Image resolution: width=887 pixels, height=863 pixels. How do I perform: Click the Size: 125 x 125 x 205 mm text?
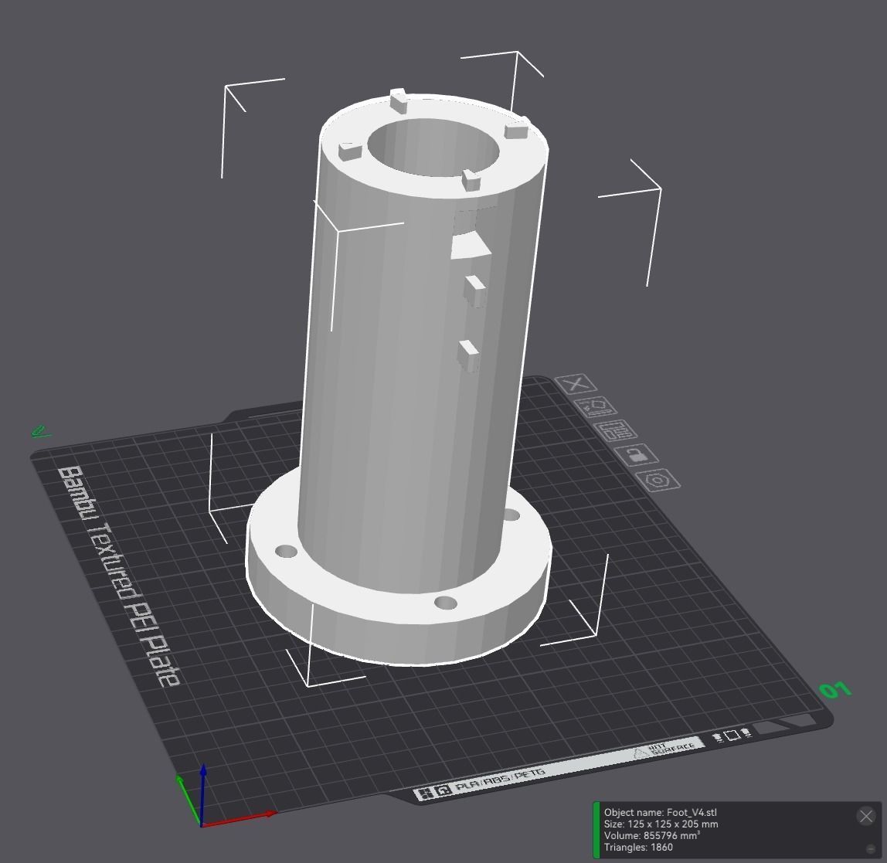point(661,824)
